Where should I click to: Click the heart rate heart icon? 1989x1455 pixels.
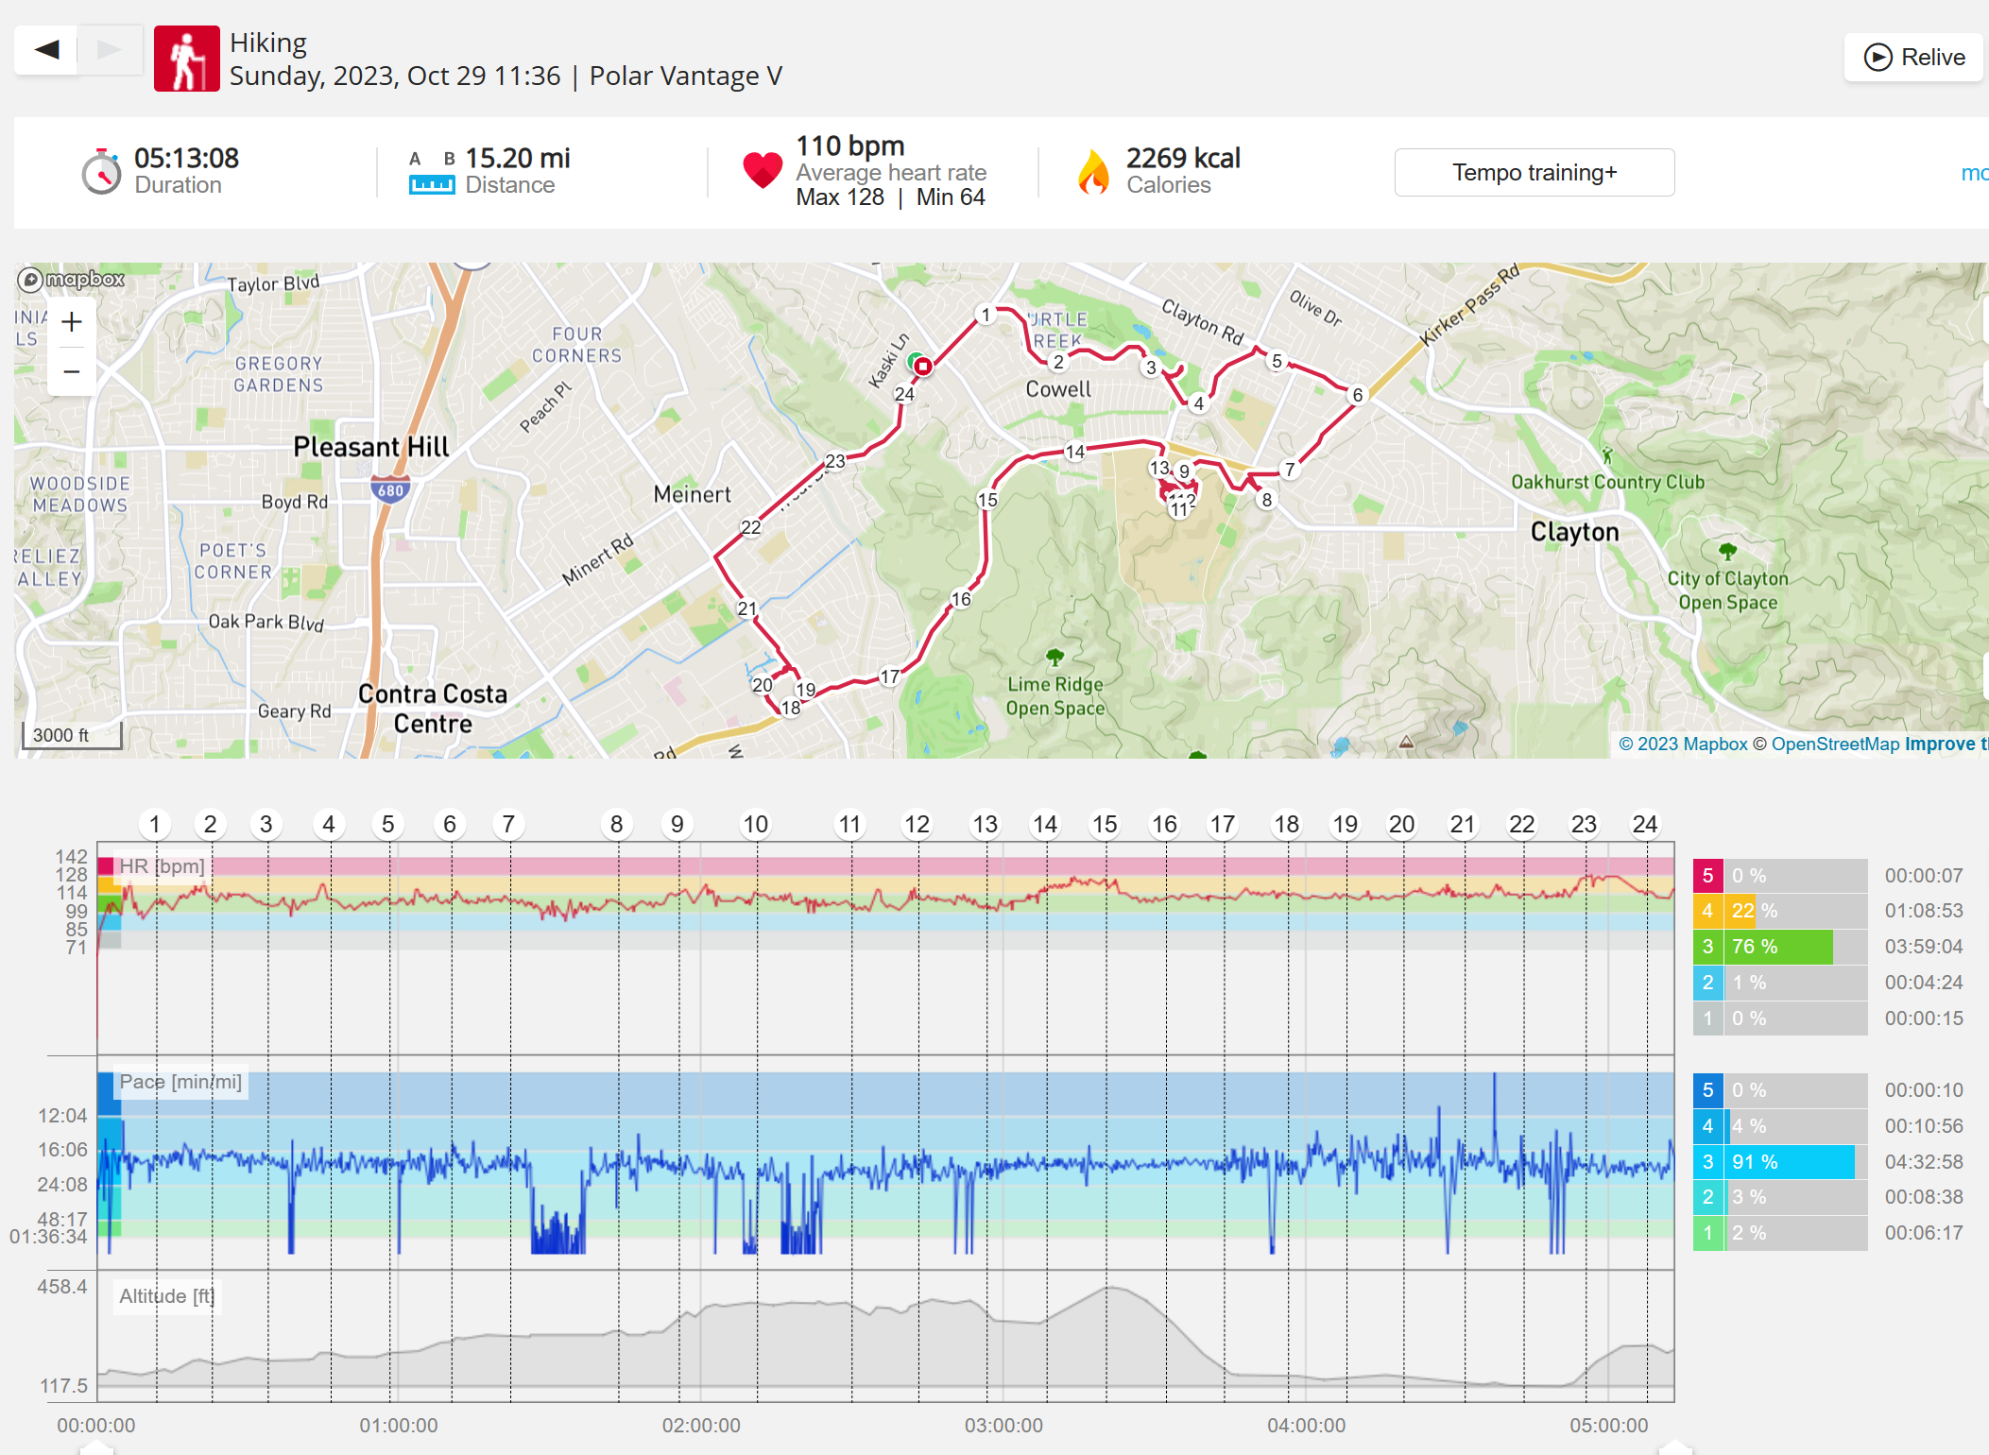tap(763, 171)
